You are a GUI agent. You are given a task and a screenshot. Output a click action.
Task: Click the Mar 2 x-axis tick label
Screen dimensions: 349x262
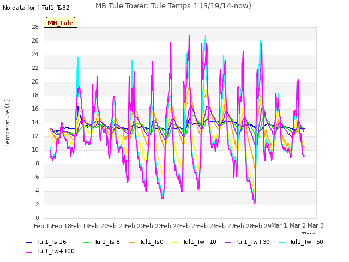pyautogui.click(x=298, y=225)
